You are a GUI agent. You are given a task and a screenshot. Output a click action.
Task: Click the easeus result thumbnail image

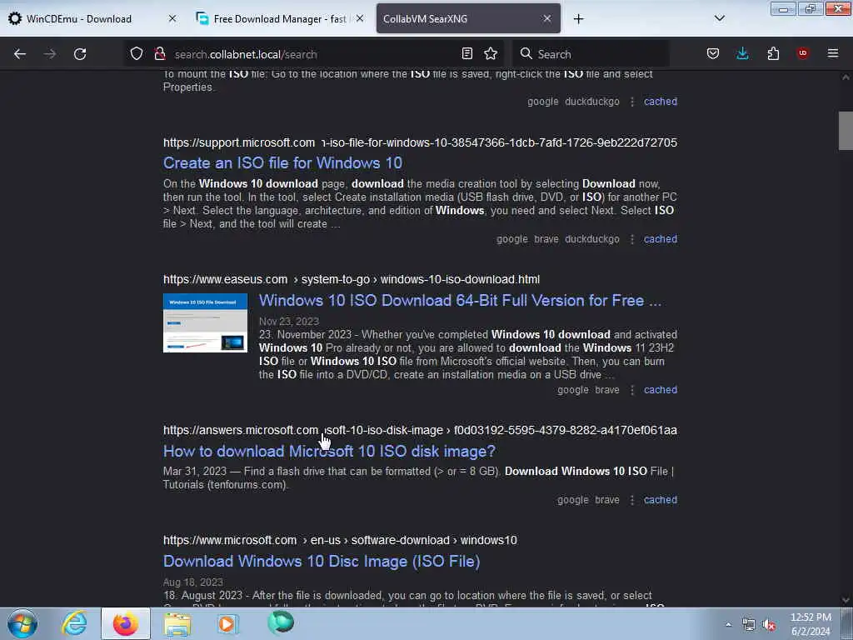coord(205,322)
